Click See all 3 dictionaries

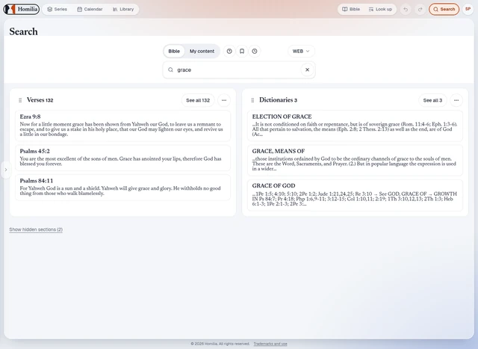point(432,100)
